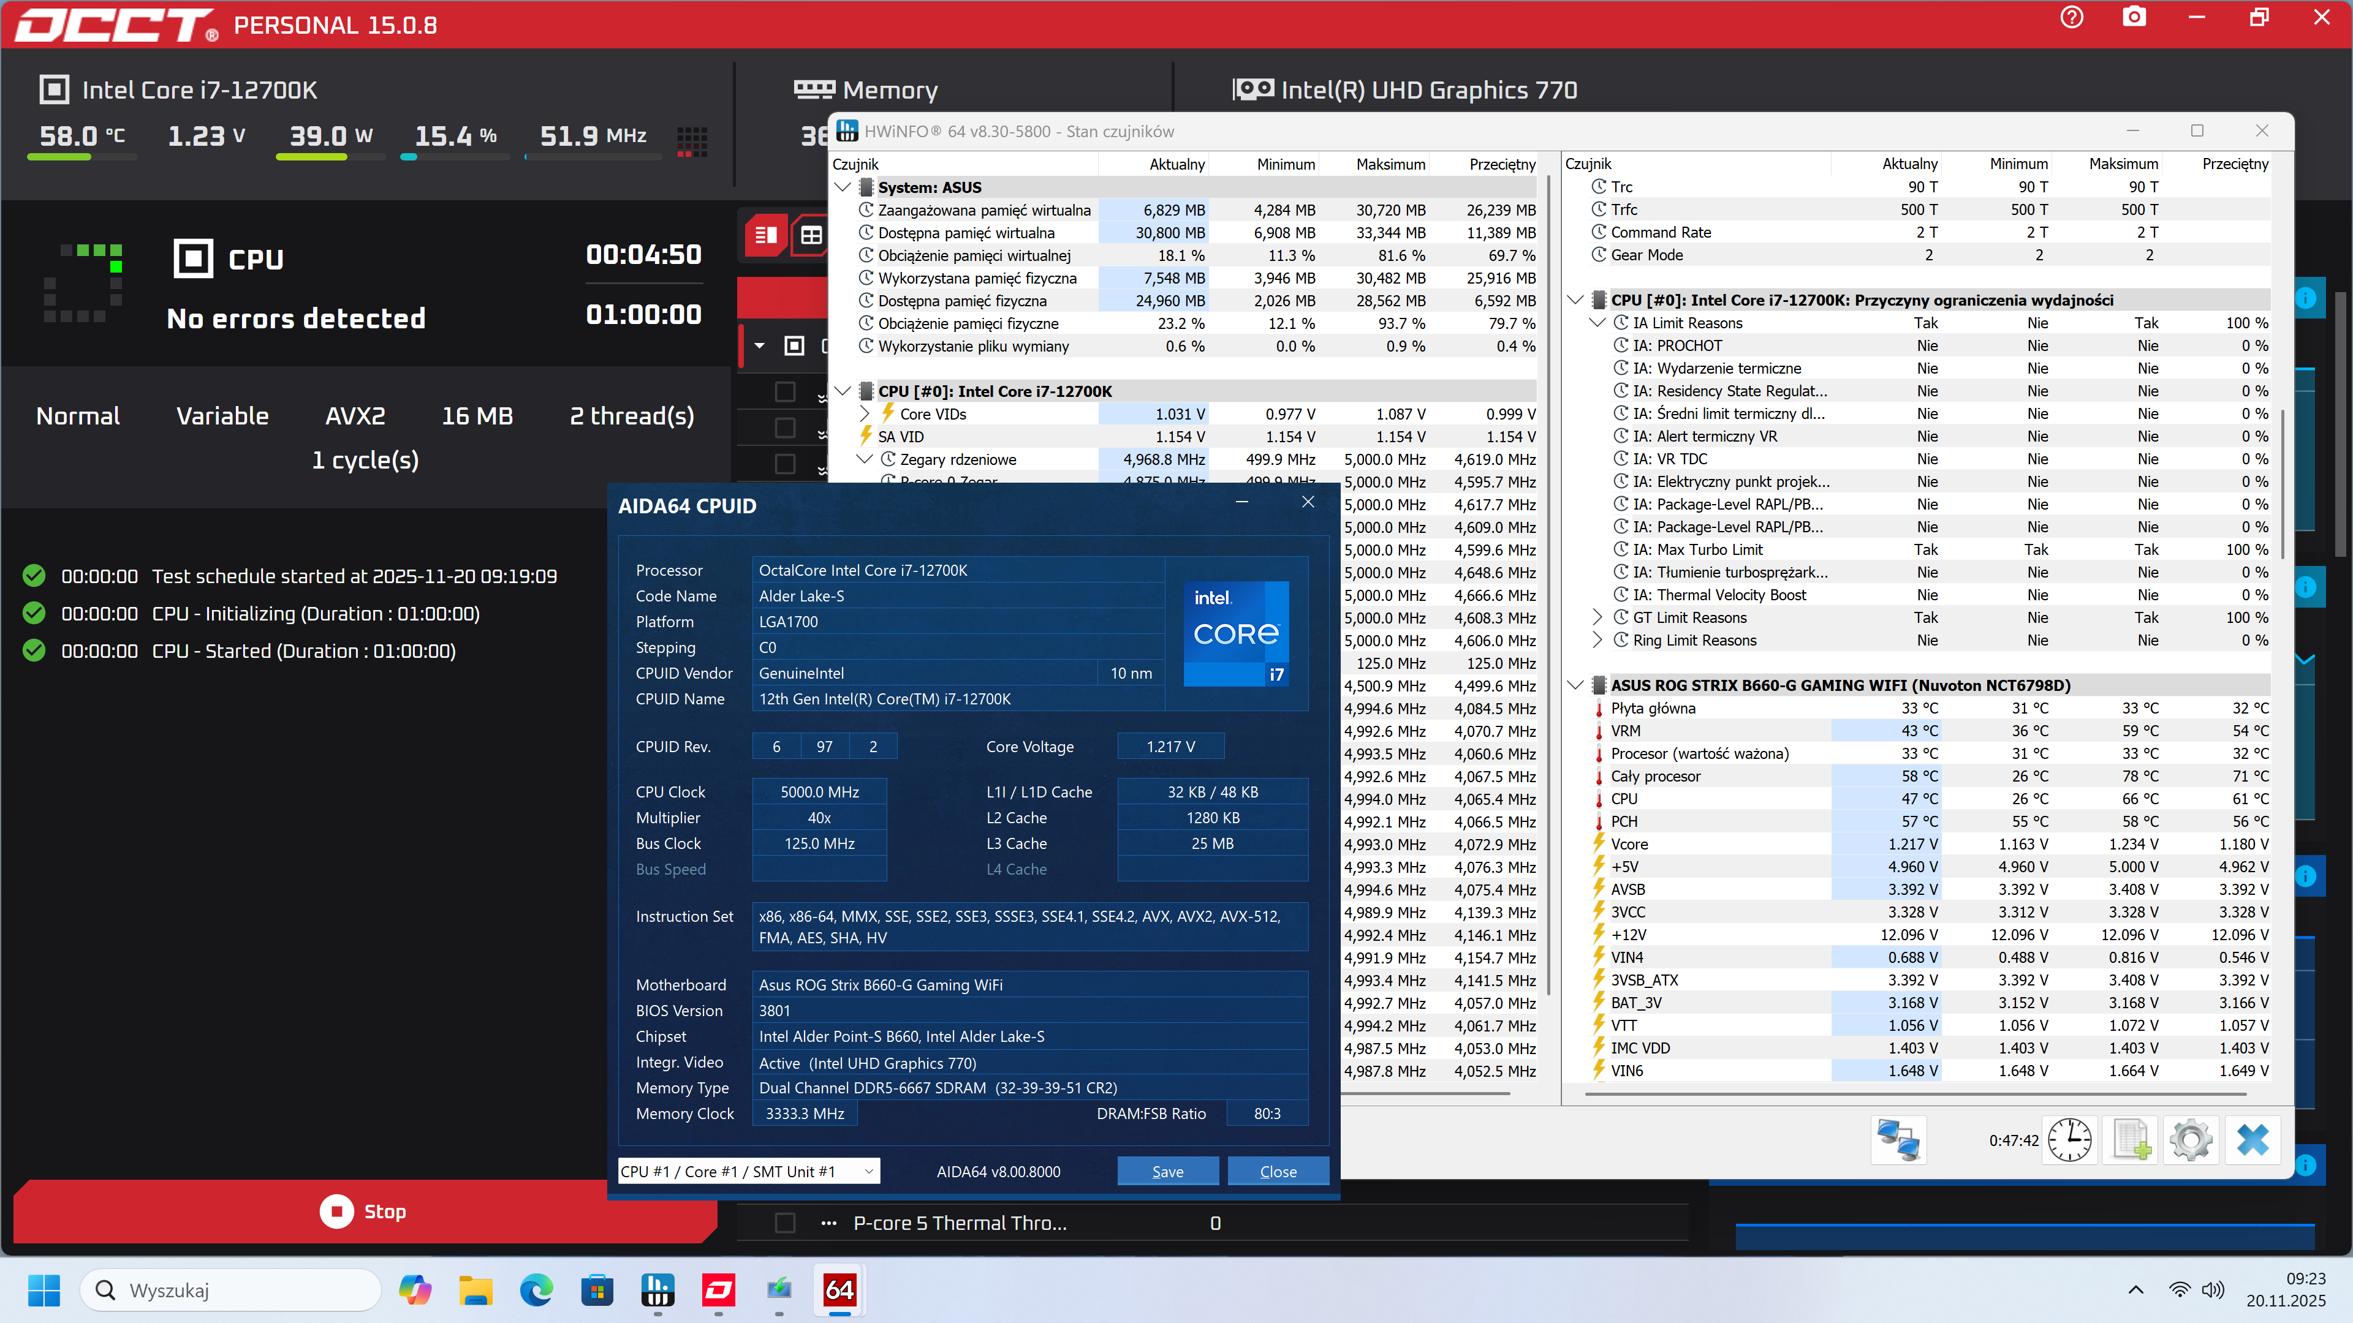2353x1323 pixels.
Task: Click the HWiNFO log file icon
Action: (2130, 1139)
